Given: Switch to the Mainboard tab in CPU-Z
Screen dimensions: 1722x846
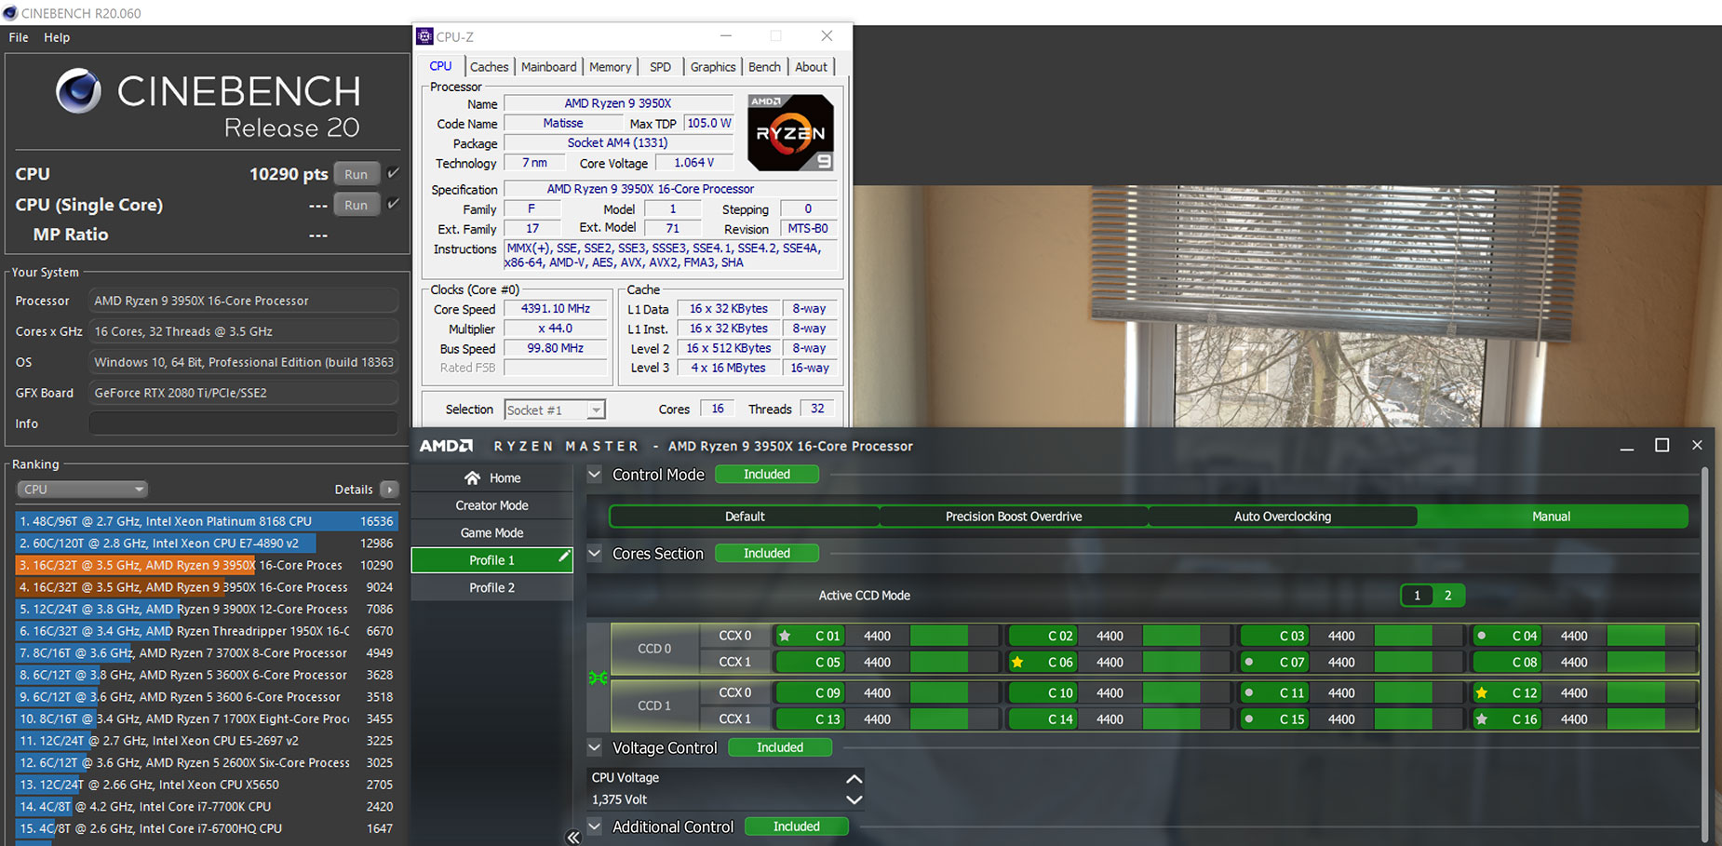Looking at the screenshot, I should coord(548,67).
